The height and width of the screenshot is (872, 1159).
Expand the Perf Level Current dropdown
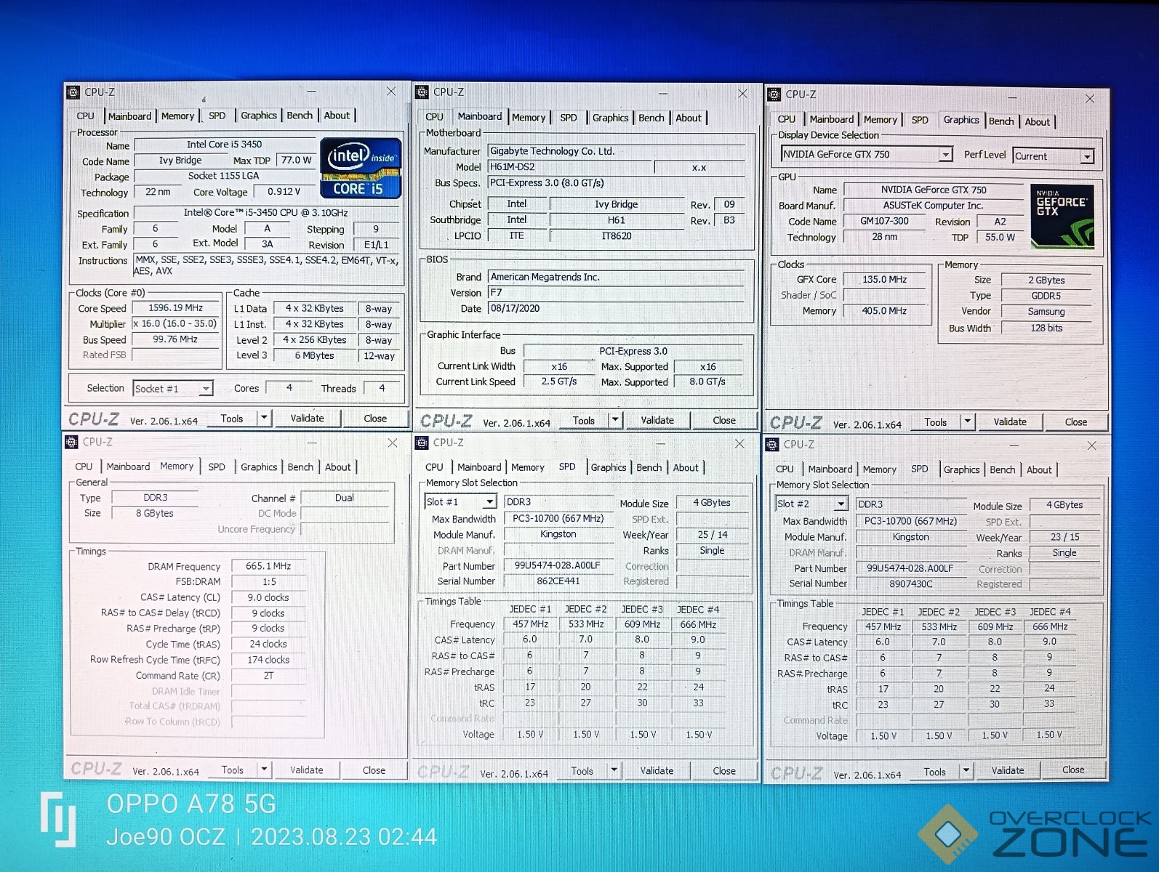[x=1087, y=157]
